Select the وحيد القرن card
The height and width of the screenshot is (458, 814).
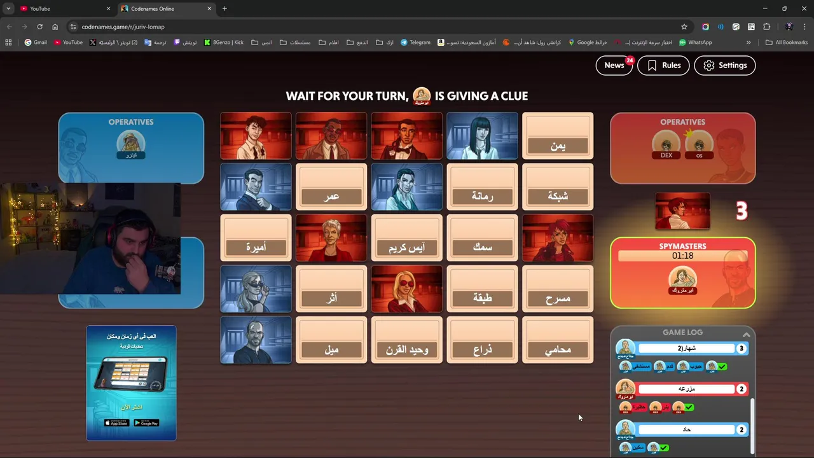tap(407, 340)
